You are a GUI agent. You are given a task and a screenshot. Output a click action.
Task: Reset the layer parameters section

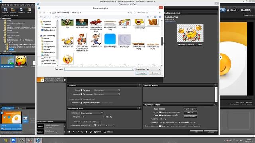point(139,108)
